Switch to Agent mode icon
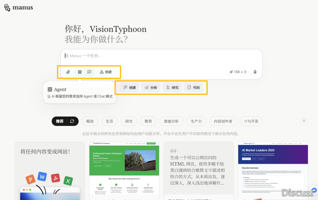This screenshot has width=318, height=200. (x=80, y=72)
